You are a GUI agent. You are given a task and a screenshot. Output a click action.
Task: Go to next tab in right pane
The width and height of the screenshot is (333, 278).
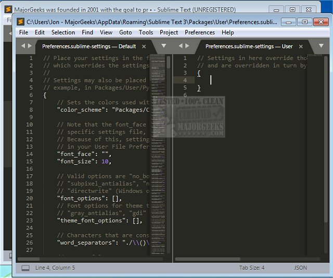click(187, 46)
